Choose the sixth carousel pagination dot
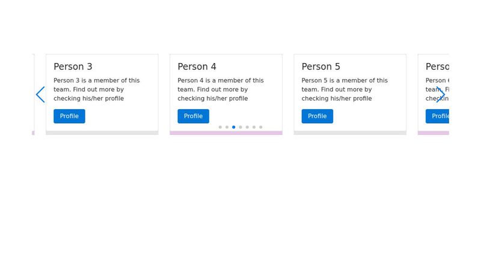 click(x=254, y=127)
